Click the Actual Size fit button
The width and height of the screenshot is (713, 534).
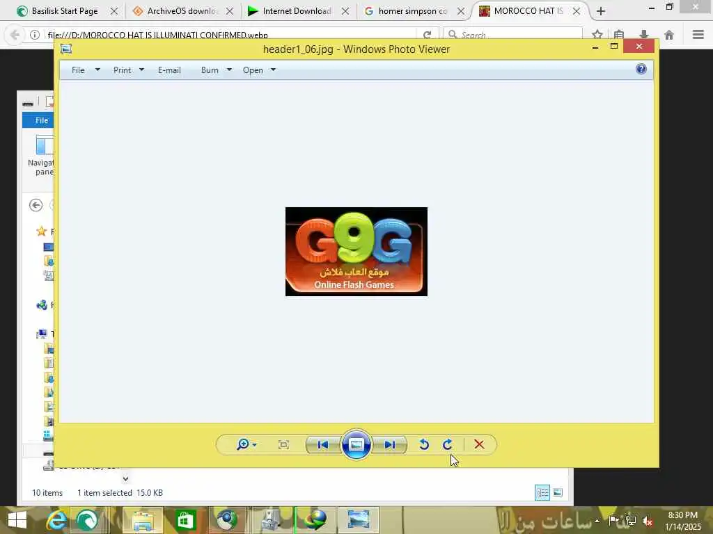tap(283, 444)
